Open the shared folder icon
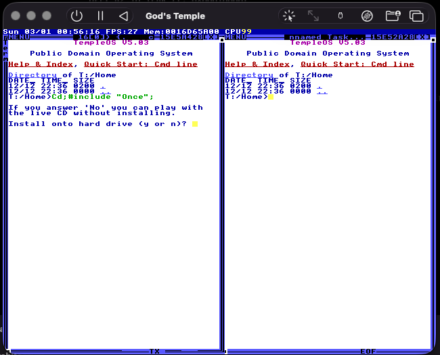This screenshot has width=440, height=355. pos(393,16)
